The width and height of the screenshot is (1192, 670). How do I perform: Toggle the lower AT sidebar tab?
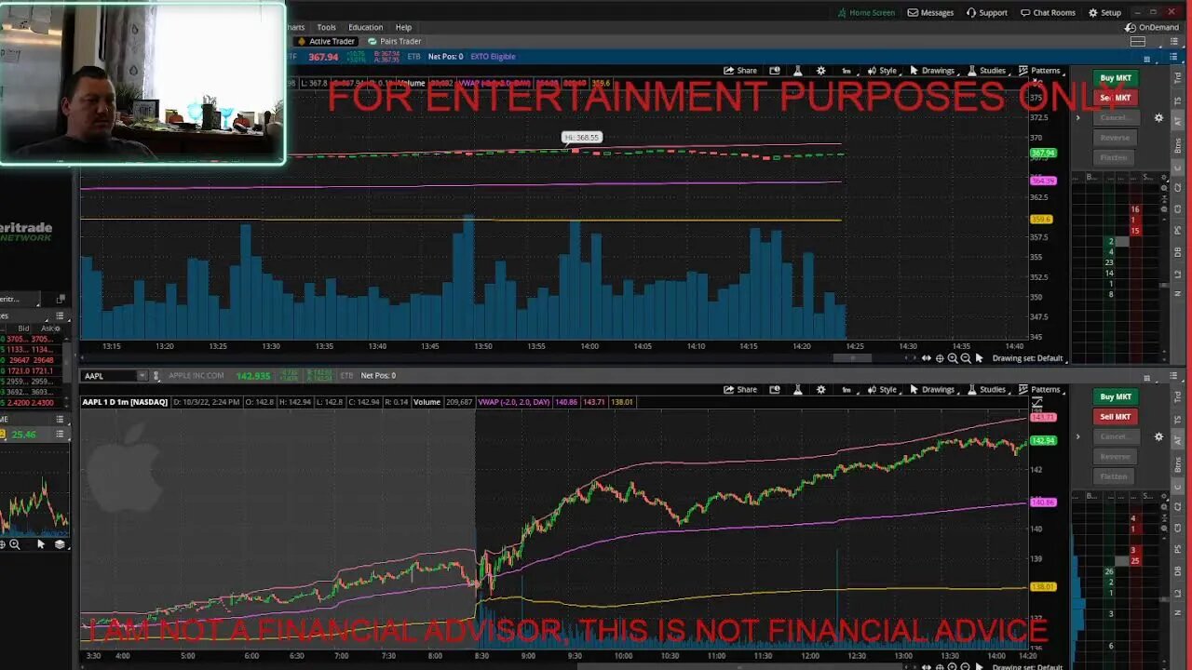pyautogui.click(x=1178, y=439)
